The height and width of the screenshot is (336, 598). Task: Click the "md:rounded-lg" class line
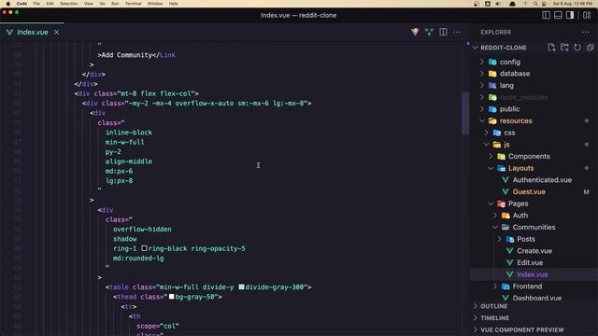pyautogui.click(x=138, y=258)
